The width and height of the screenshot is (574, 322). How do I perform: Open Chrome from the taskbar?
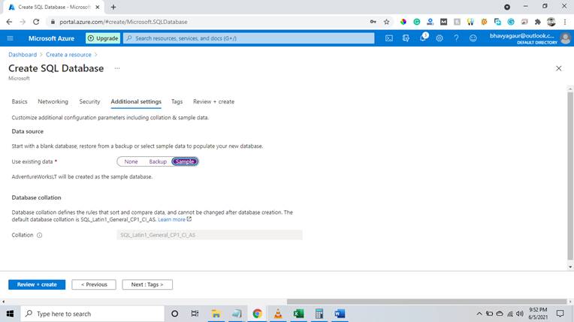click(258, 314)
